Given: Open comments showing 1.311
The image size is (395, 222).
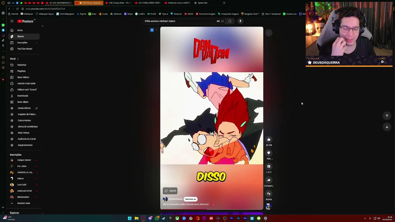Looking at the screenshot, I should click(x=269, y=166).
